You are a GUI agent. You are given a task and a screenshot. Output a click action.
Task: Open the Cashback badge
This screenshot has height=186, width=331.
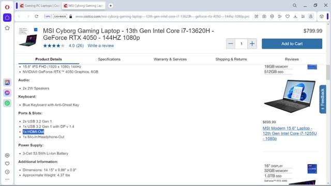[60, 17]
